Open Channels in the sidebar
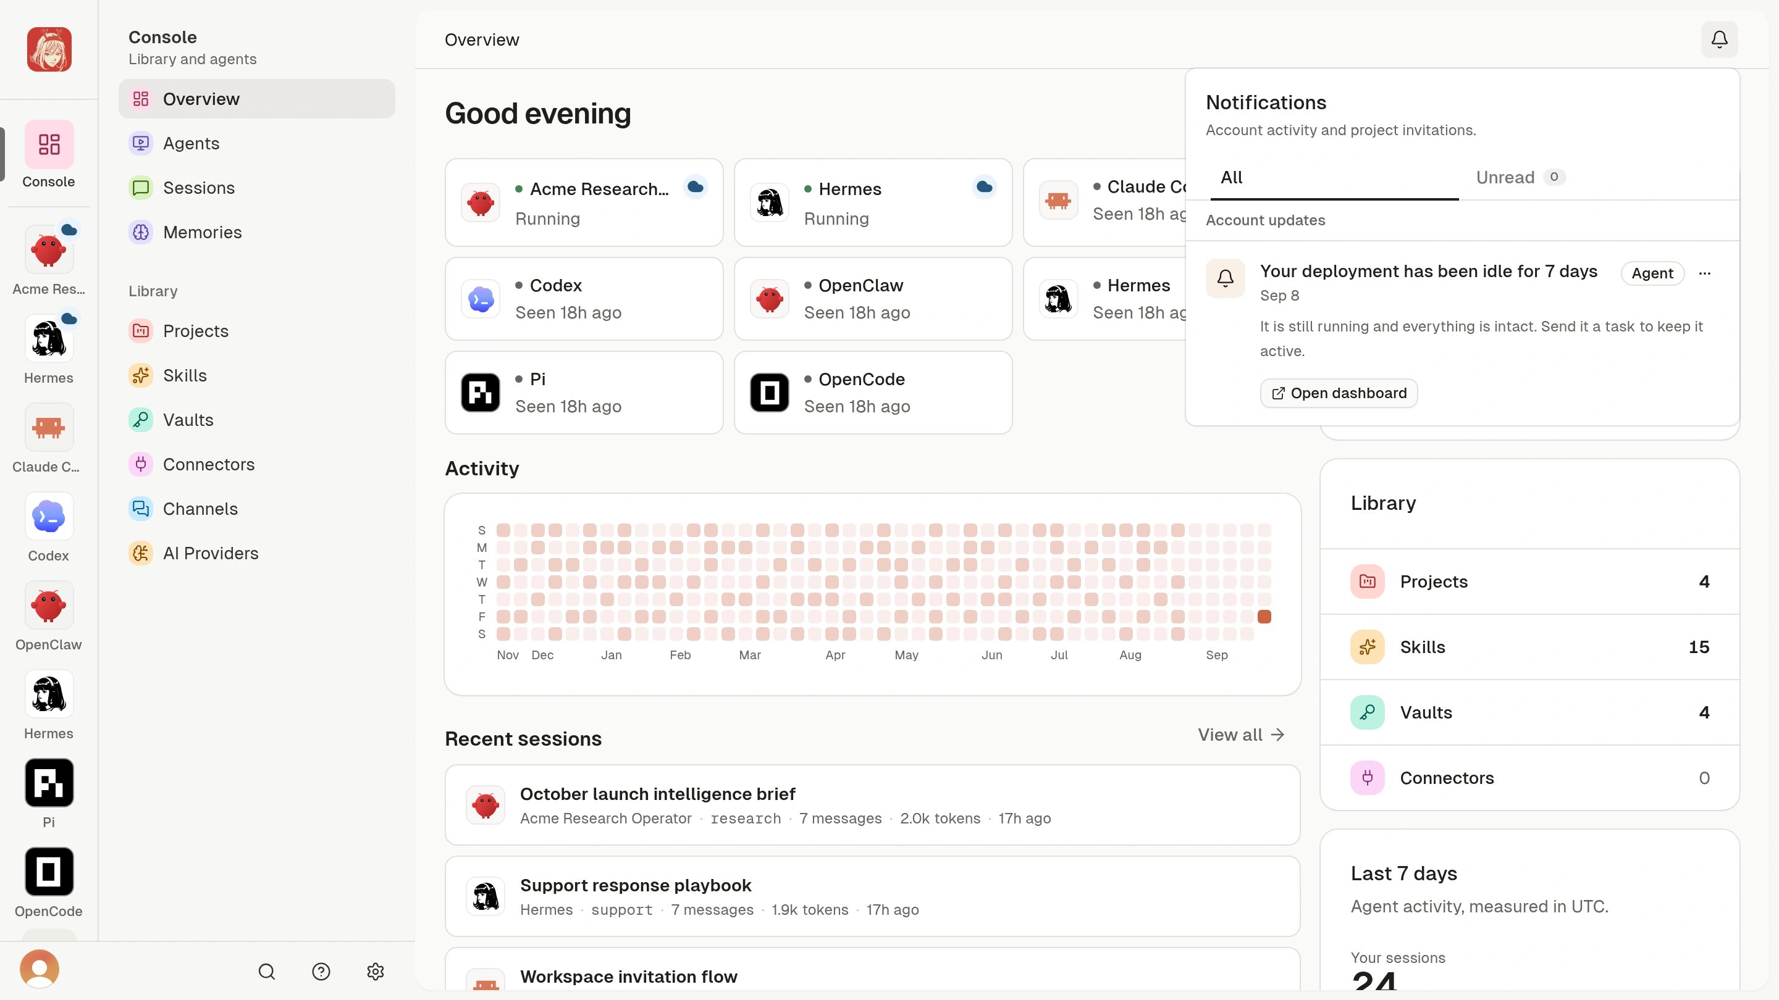1779x1000 pixels. [257, 509]
